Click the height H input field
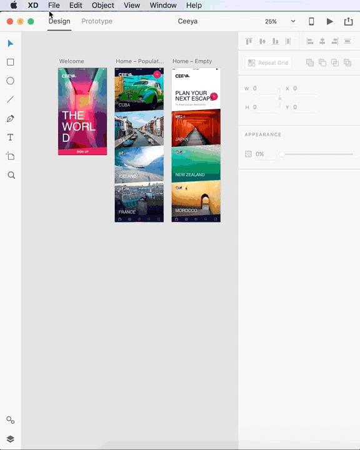The height and width of the screenshot is (450, 360). click(x=264, y=107)
